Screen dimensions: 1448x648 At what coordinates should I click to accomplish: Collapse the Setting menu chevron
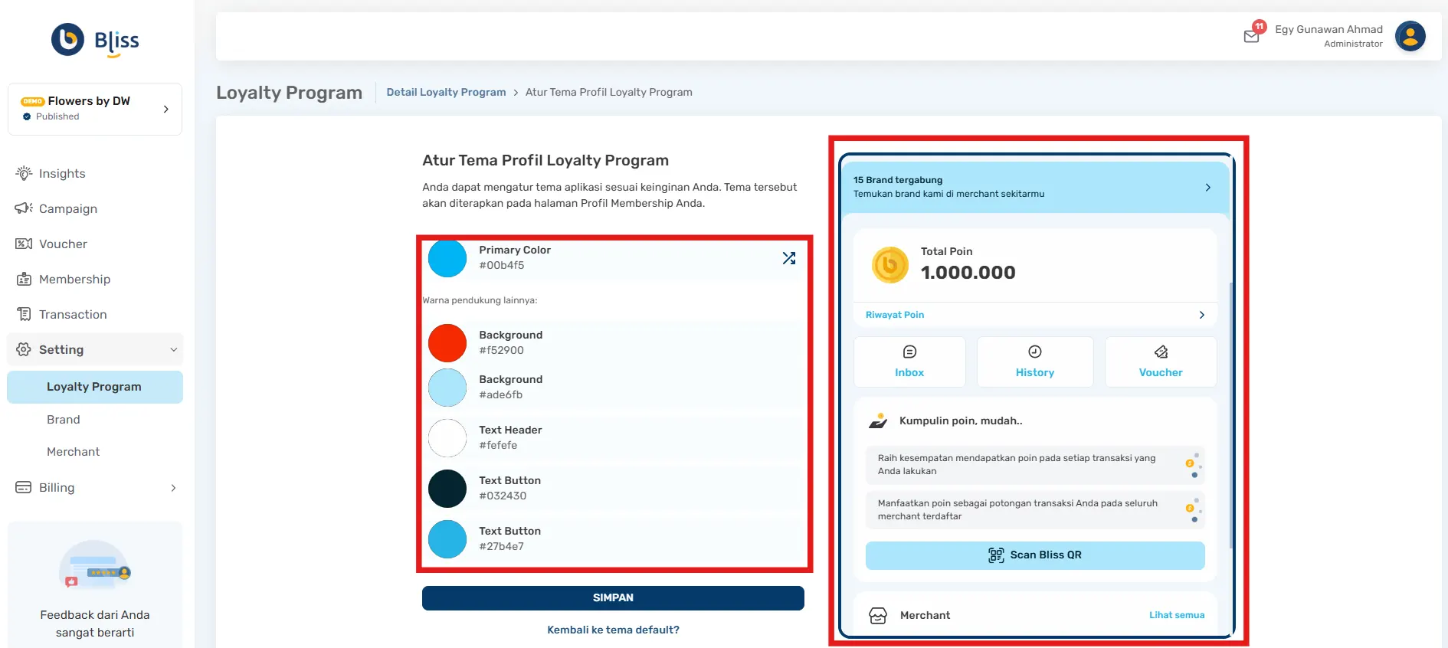pyautogui.click(x=174, y=350)
